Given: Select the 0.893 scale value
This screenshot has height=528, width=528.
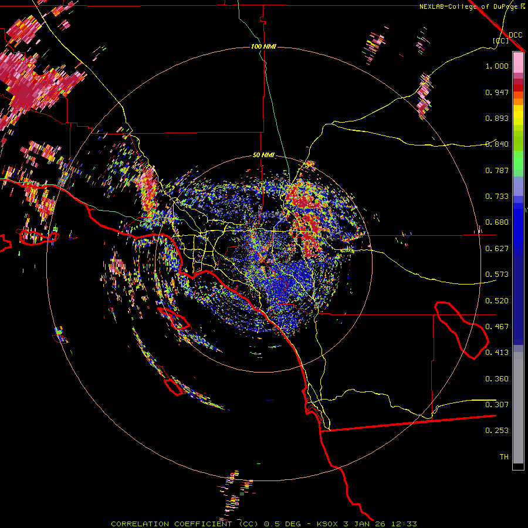Looking at the screenshot, I should tap(497, 118).
